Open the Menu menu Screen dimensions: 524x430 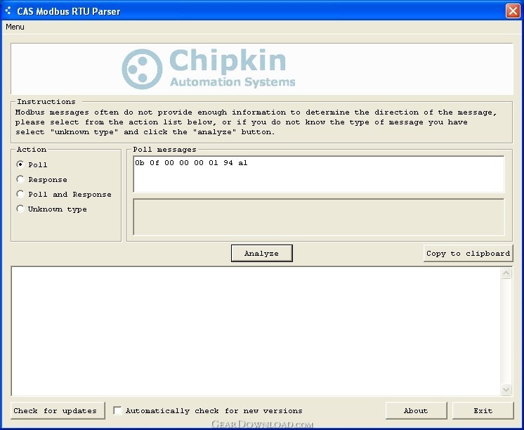15,27
